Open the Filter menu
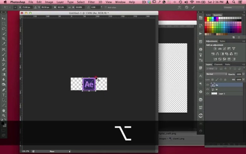 coord(91,2)
